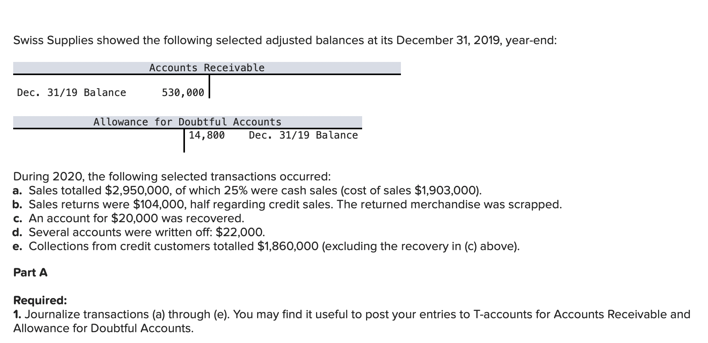708x343 pixels.
Task: Click the Required: heading
Action: coord(40,300)
